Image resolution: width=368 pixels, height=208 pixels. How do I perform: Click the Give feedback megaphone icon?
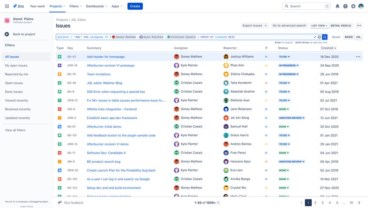coord(60,202)
